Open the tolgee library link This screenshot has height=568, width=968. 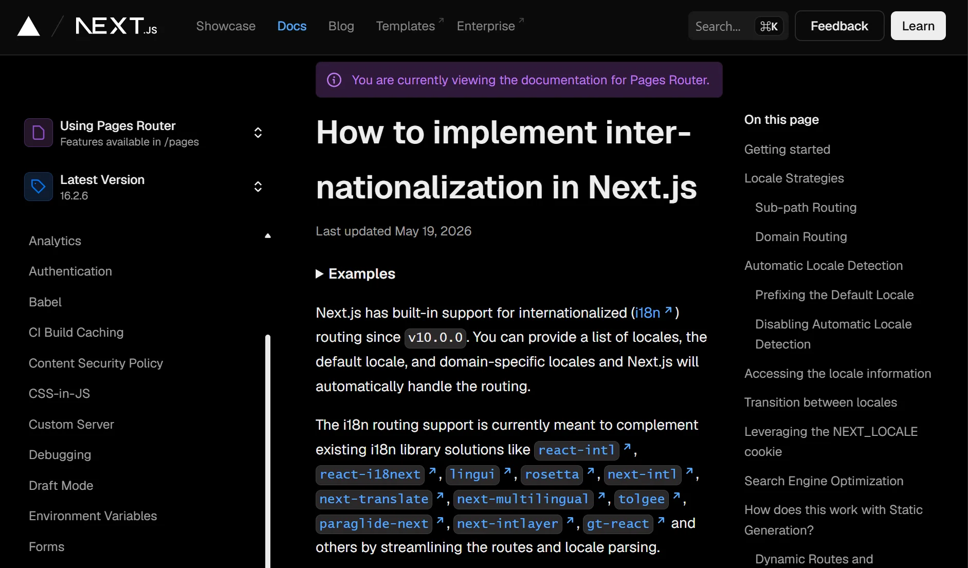point(648,499)
